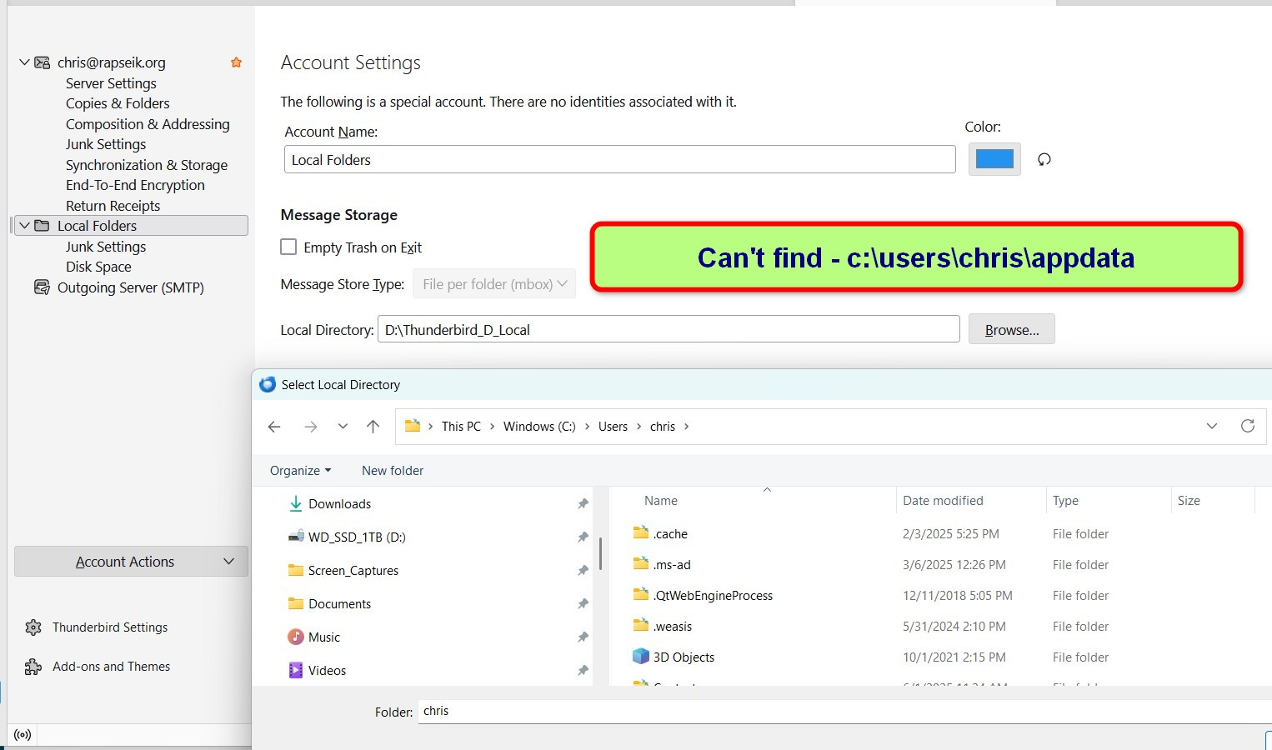1272x750 pixels.
Task: Click the mail account envelope icon
Action: pyautogui.click(x=42, y=62)
